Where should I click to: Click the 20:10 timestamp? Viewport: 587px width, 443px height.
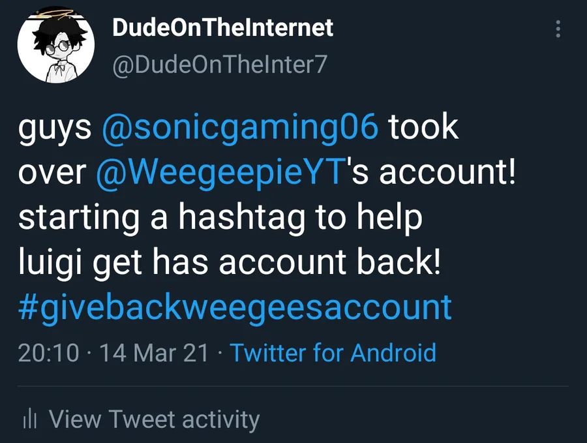tap(48, 353)
